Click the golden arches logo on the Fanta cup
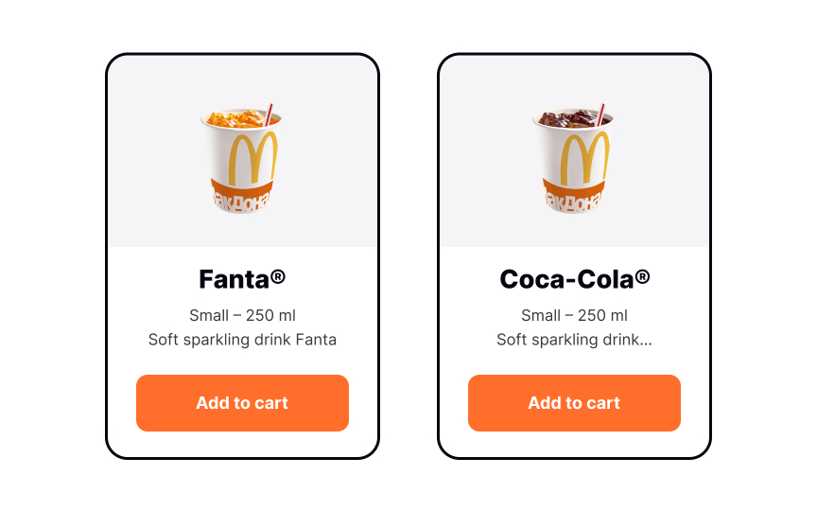This screenshot has width=817, height=511. (253, 157)
